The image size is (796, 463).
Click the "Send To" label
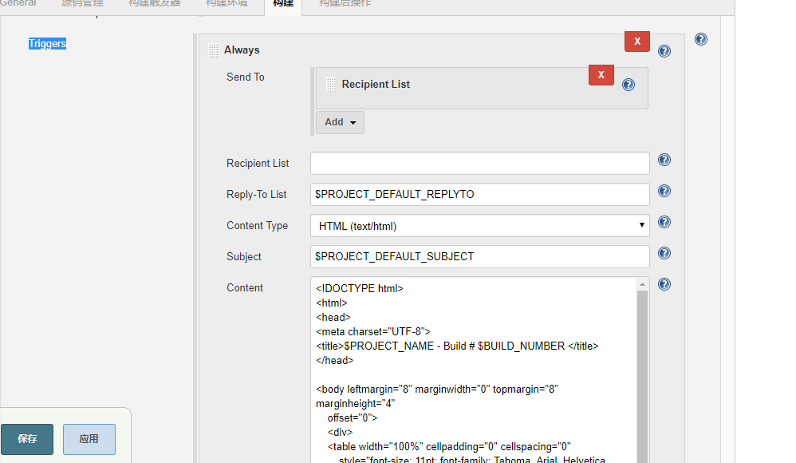click(245, 77)
